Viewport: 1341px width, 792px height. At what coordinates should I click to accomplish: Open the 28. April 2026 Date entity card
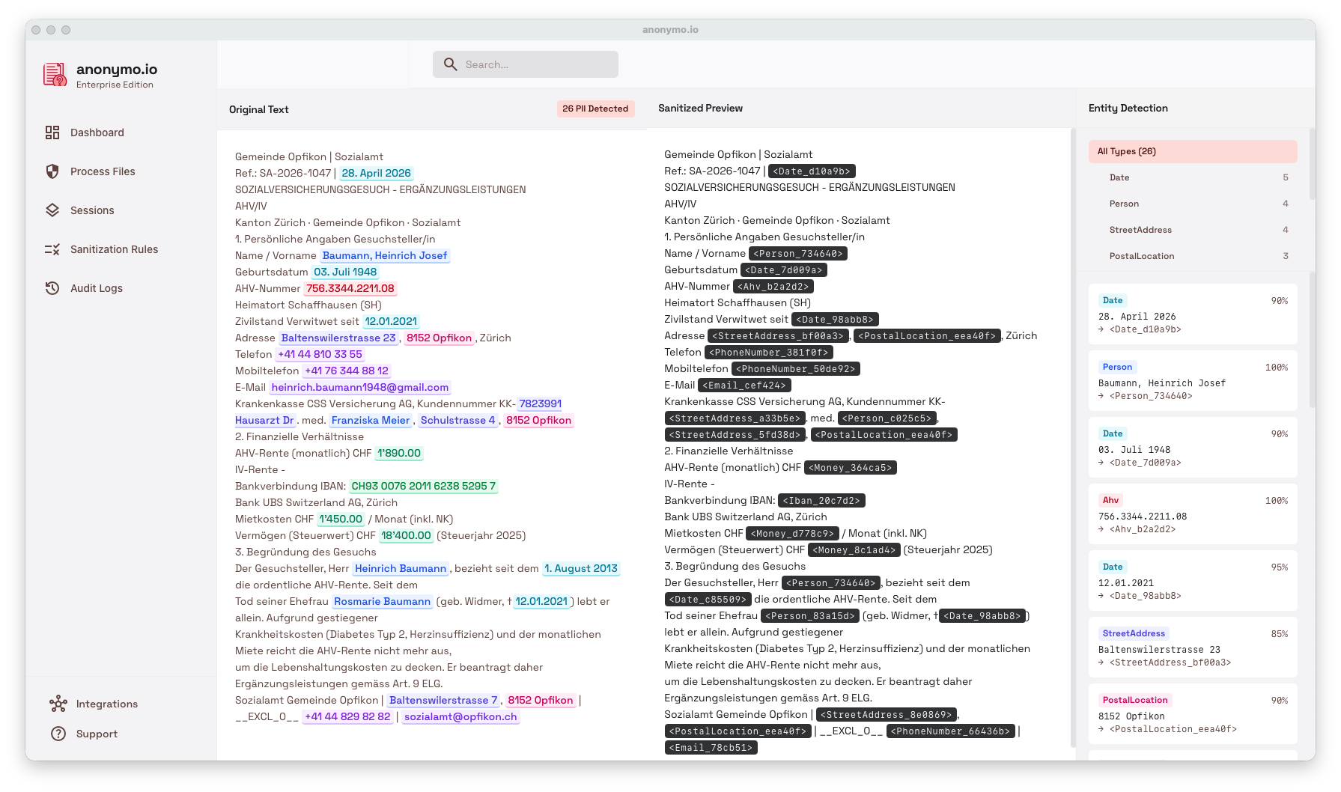1193,314
